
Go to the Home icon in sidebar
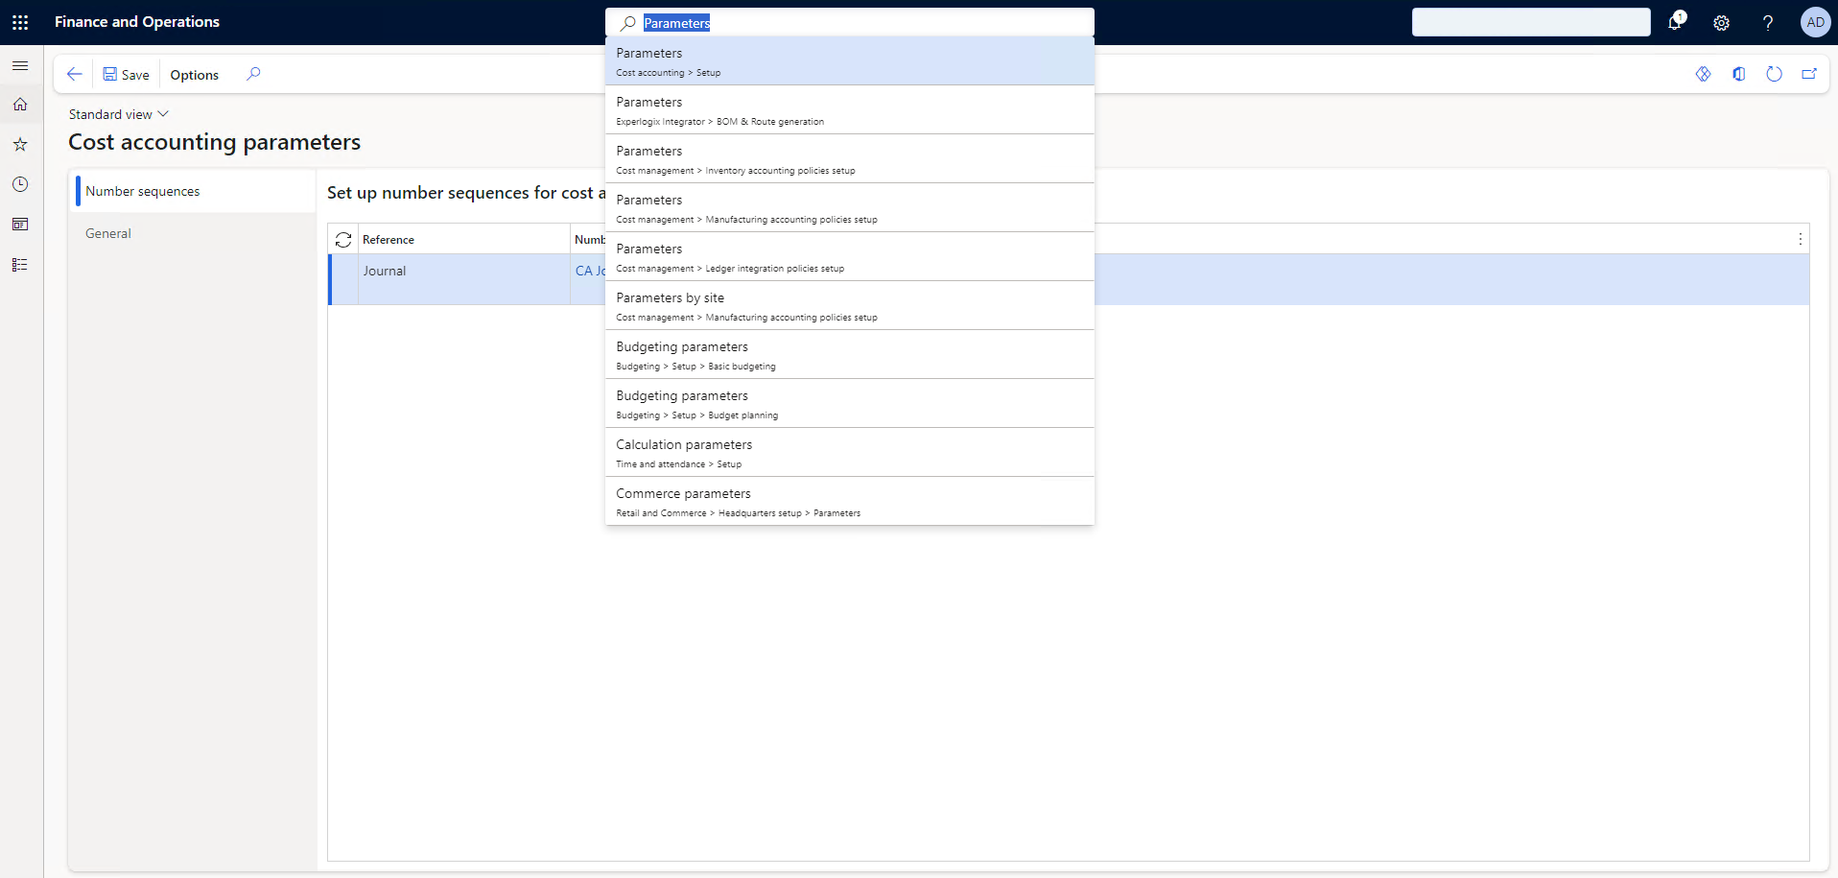20,105
